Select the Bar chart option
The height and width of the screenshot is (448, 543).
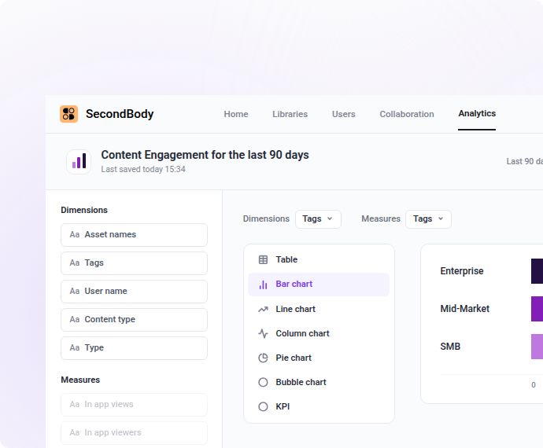pyautogui.click(x=319, y=285)
